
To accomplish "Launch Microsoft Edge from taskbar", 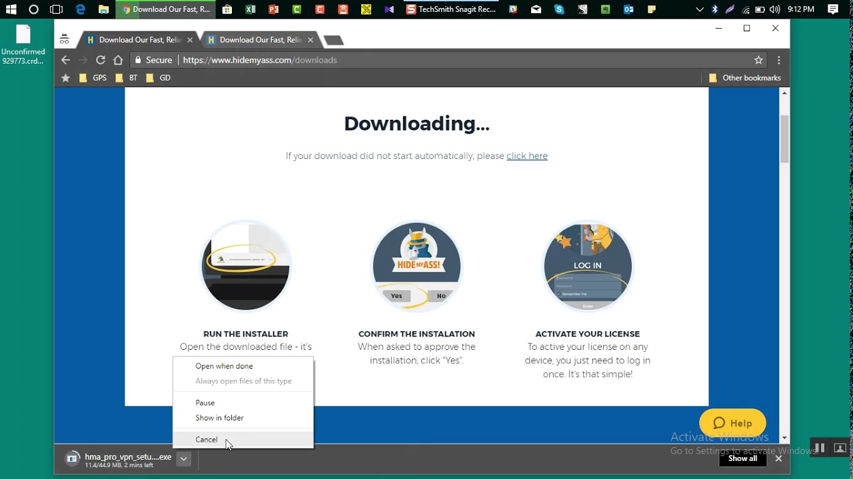I will click(x=81, y=9).
